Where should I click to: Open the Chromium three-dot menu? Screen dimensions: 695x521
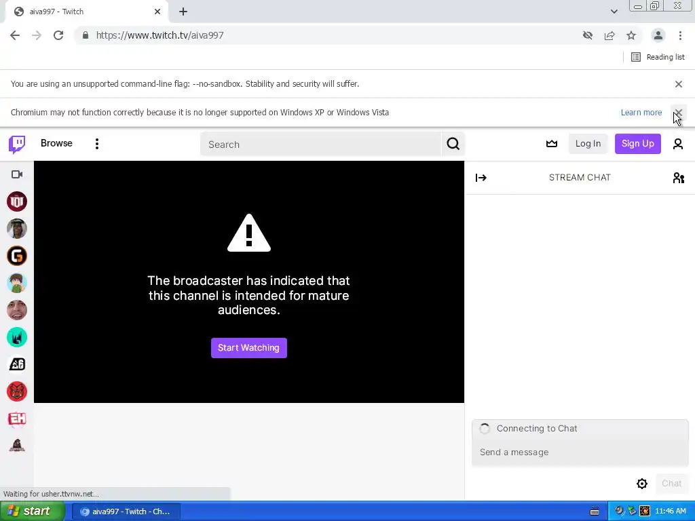click(x=680, y=35)
